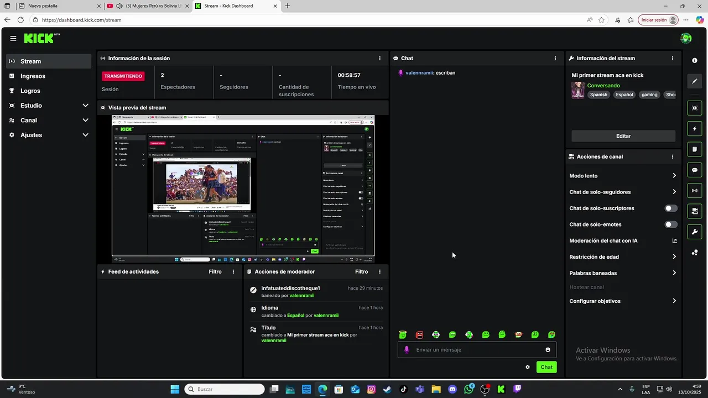This screenshot has width=708, height=398.
Task: Toggle Chat de solo-suscriptores switch
Action: [671, 208]
